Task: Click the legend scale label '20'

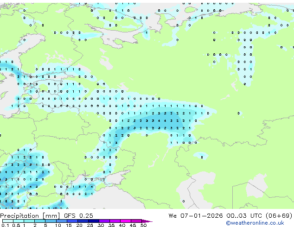Action: (79, 225)
